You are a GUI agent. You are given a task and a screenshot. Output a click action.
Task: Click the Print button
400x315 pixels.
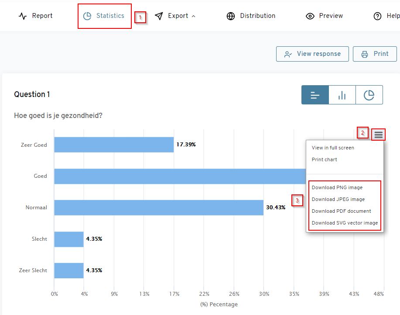(375, 54)
